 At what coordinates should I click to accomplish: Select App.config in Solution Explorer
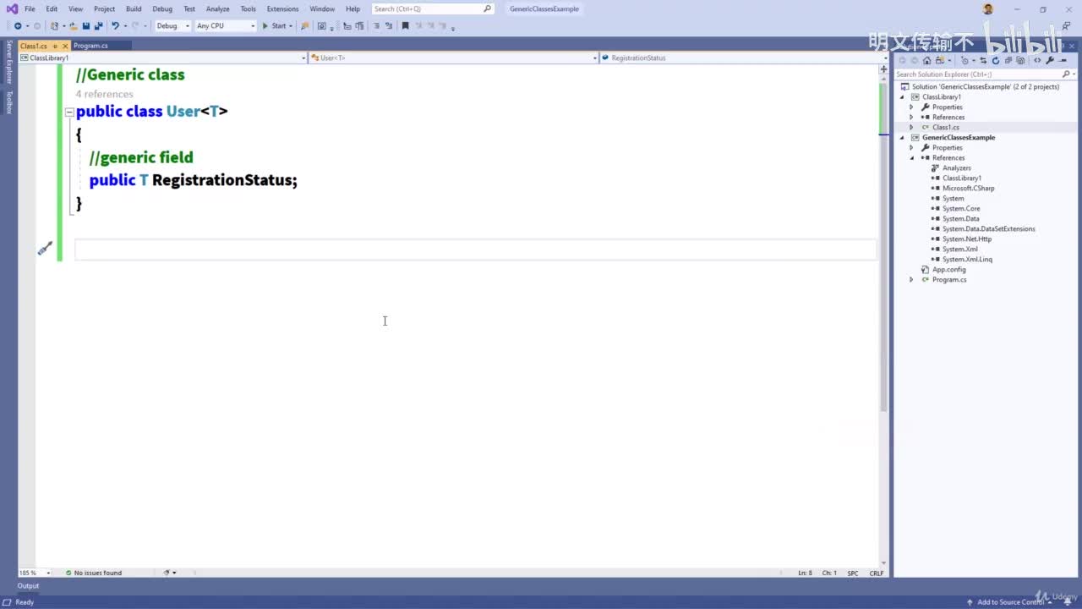pyautogui.click(x=948, y=270)
